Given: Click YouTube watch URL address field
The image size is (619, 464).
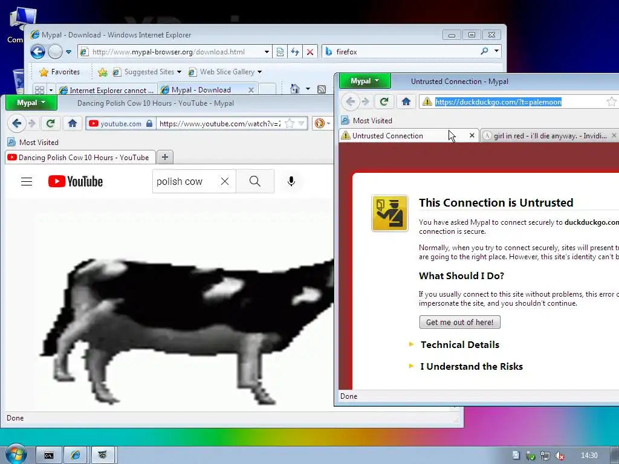Looking at the screenshot, I should [220, 123].
